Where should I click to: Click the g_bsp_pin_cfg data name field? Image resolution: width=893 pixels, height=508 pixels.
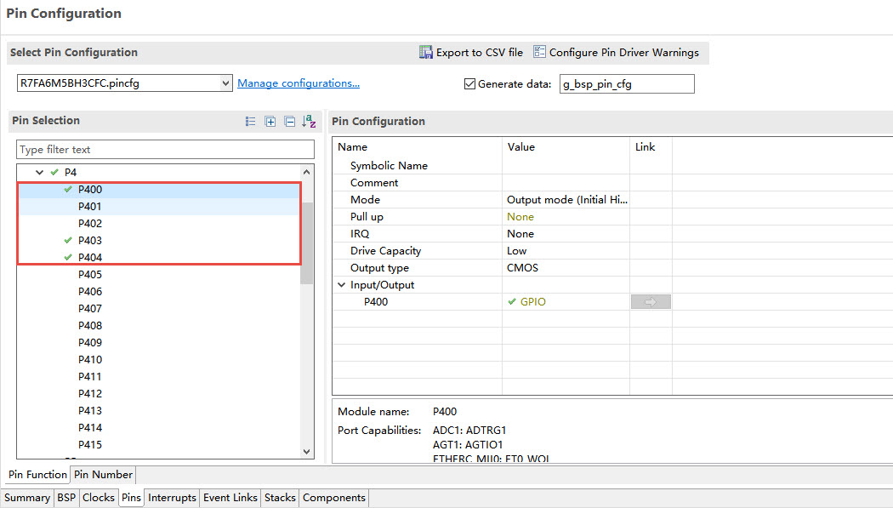click(627, 83)
